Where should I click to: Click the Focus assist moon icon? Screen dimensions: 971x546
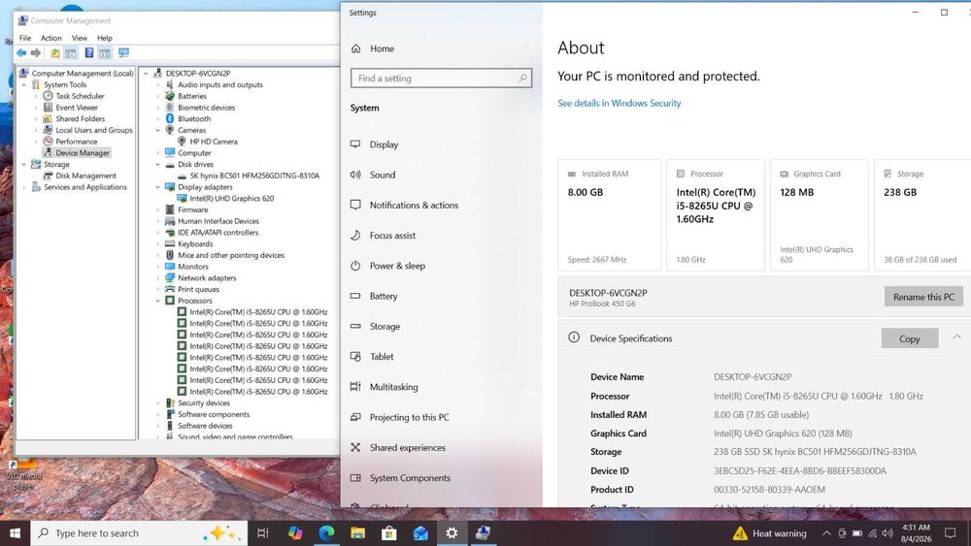pyautogui.click(x=355, y=235)
